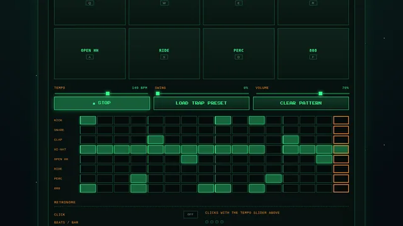Disable Clap step 13
The height and width of the screenshot is (226, 403).
click(x=290, y=139)
